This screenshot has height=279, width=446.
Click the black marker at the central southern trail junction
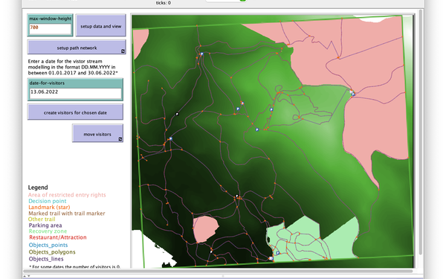[x=236, y=196]
